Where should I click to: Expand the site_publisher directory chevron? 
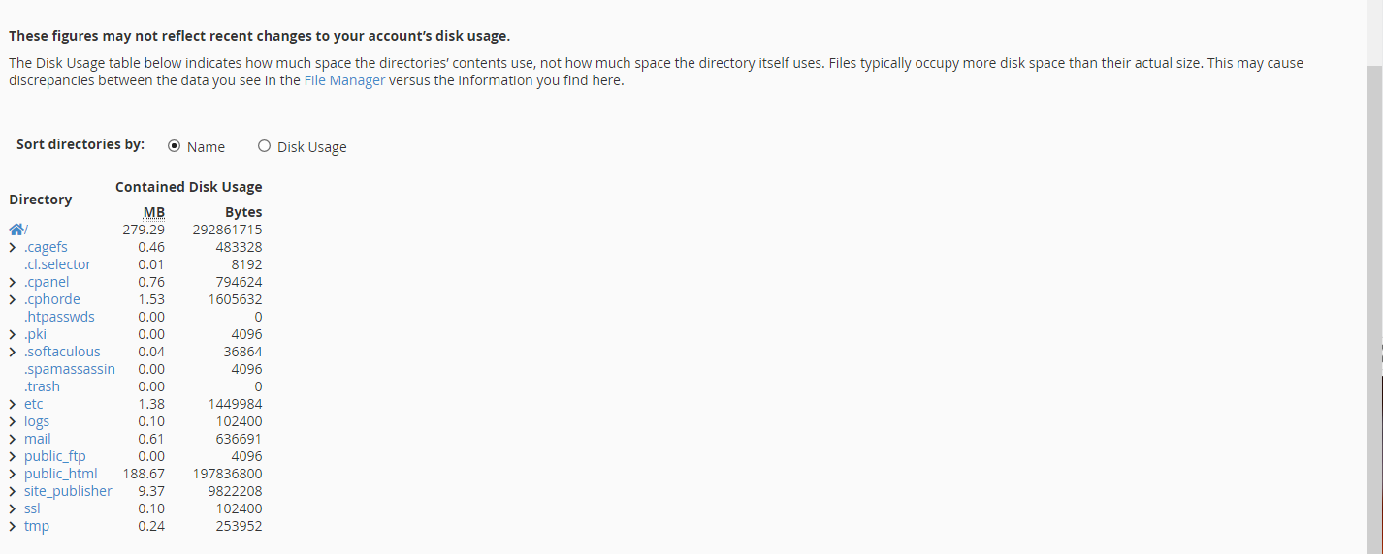(x=13, y=491)
